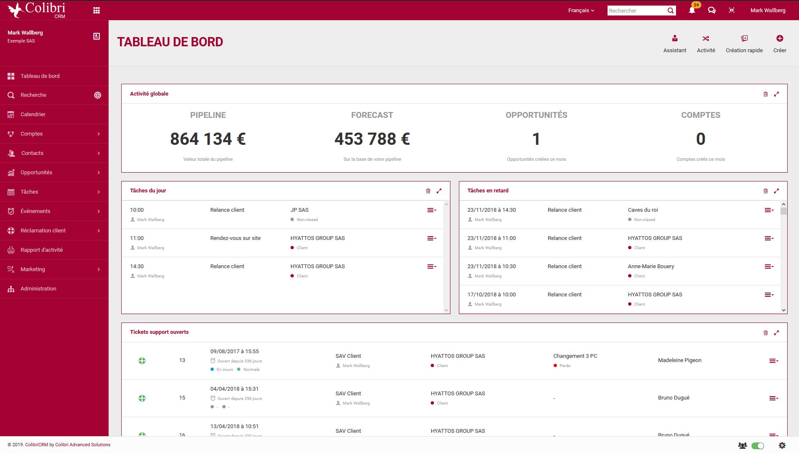799x453 pixels.
Task: Click the 453 788 € forecast value
Action: click(x=372, y=139)
